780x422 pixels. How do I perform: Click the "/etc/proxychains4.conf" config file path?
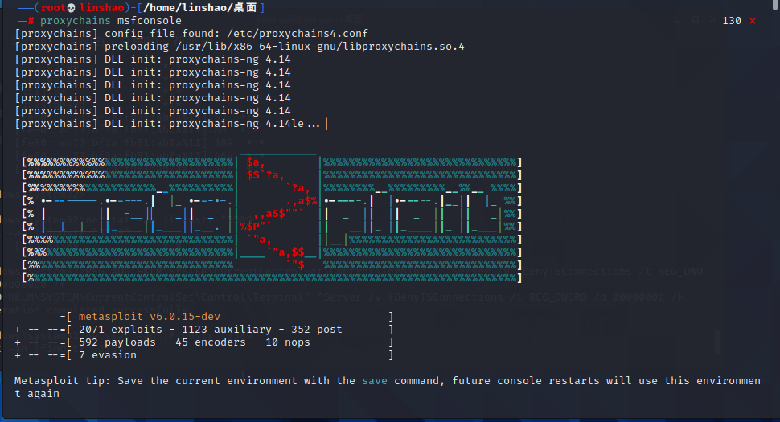coord(297,33)
